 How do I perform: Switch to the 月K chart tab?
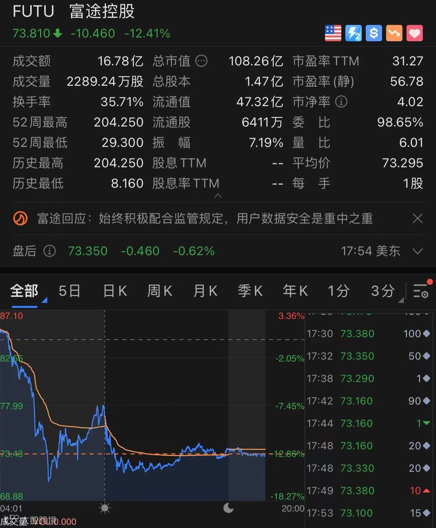(205, 291)
